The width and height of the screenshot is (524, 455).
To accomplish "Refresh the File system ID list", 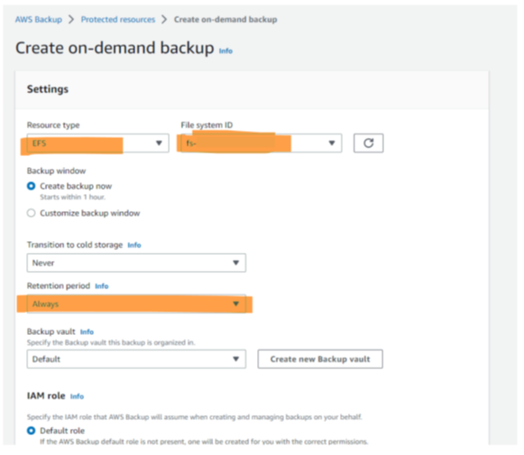I will click(x=368, y=144).
